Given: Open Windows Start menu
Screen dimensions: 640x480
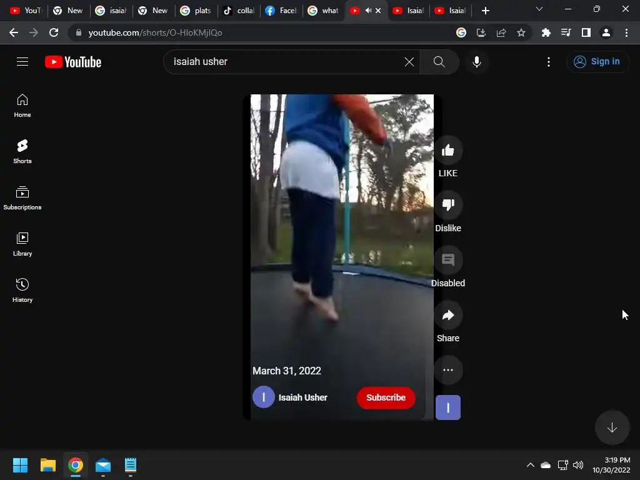Looking at the screenshot, I should point(20,465).
